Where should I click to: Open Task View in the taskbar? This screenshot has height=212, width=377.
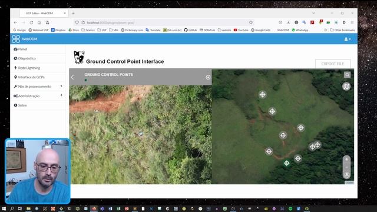(x=19, y=208)
